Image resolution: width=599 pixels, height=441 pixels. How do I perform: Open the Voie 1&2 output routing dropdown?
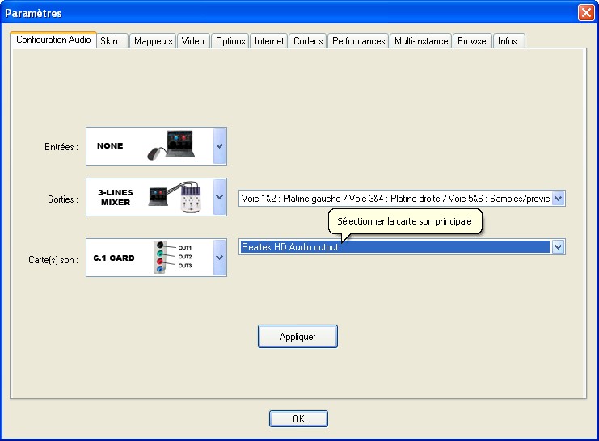[558, 199]
